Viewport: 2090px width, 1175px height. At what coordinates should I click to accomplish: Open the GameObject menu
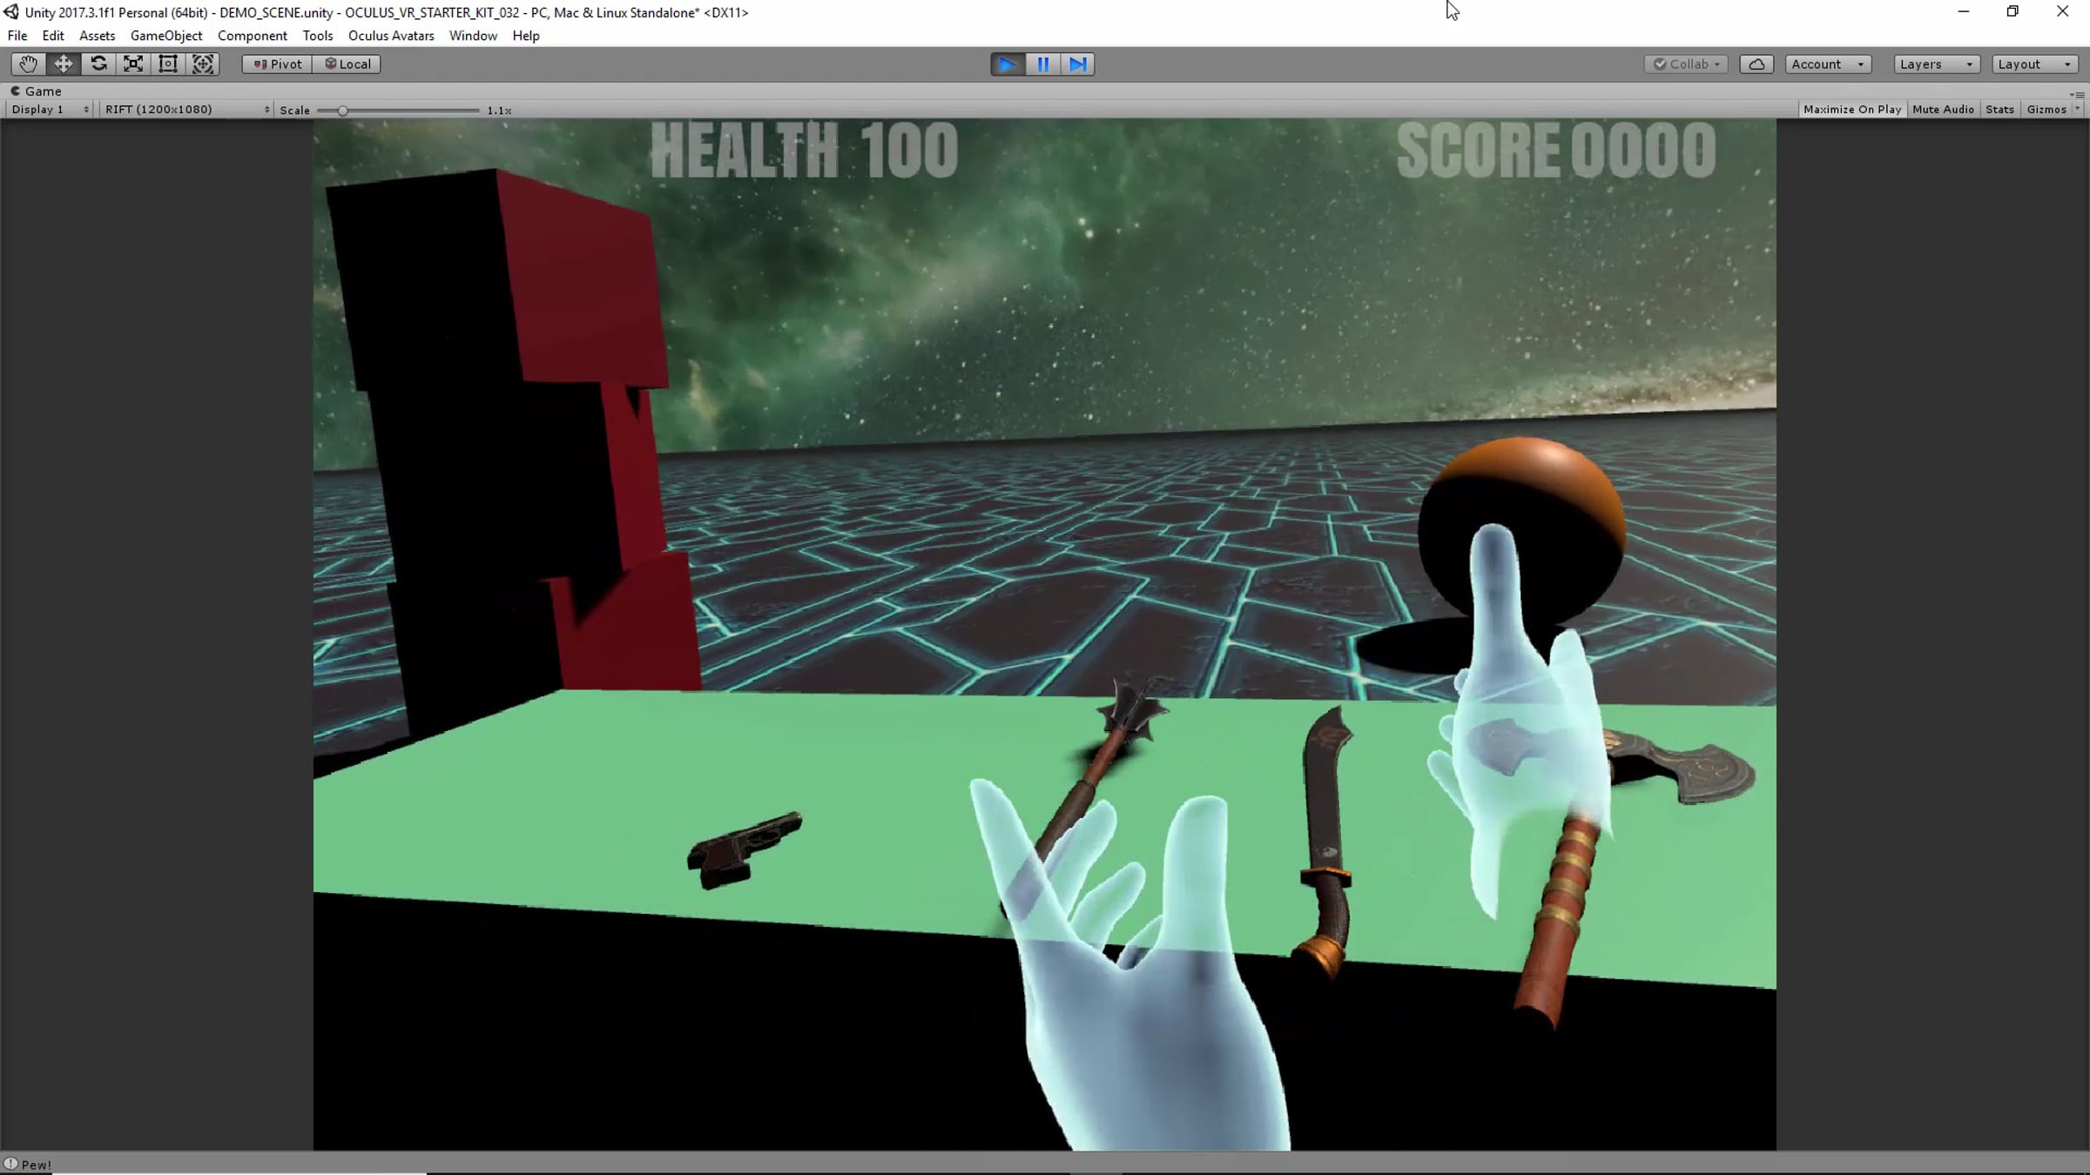click(x=166, y=36)
